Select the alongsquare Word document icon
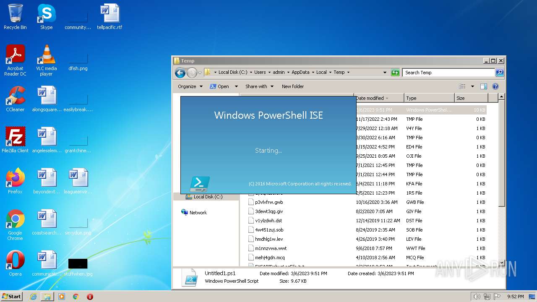537x302 pixels. (47, 99)
